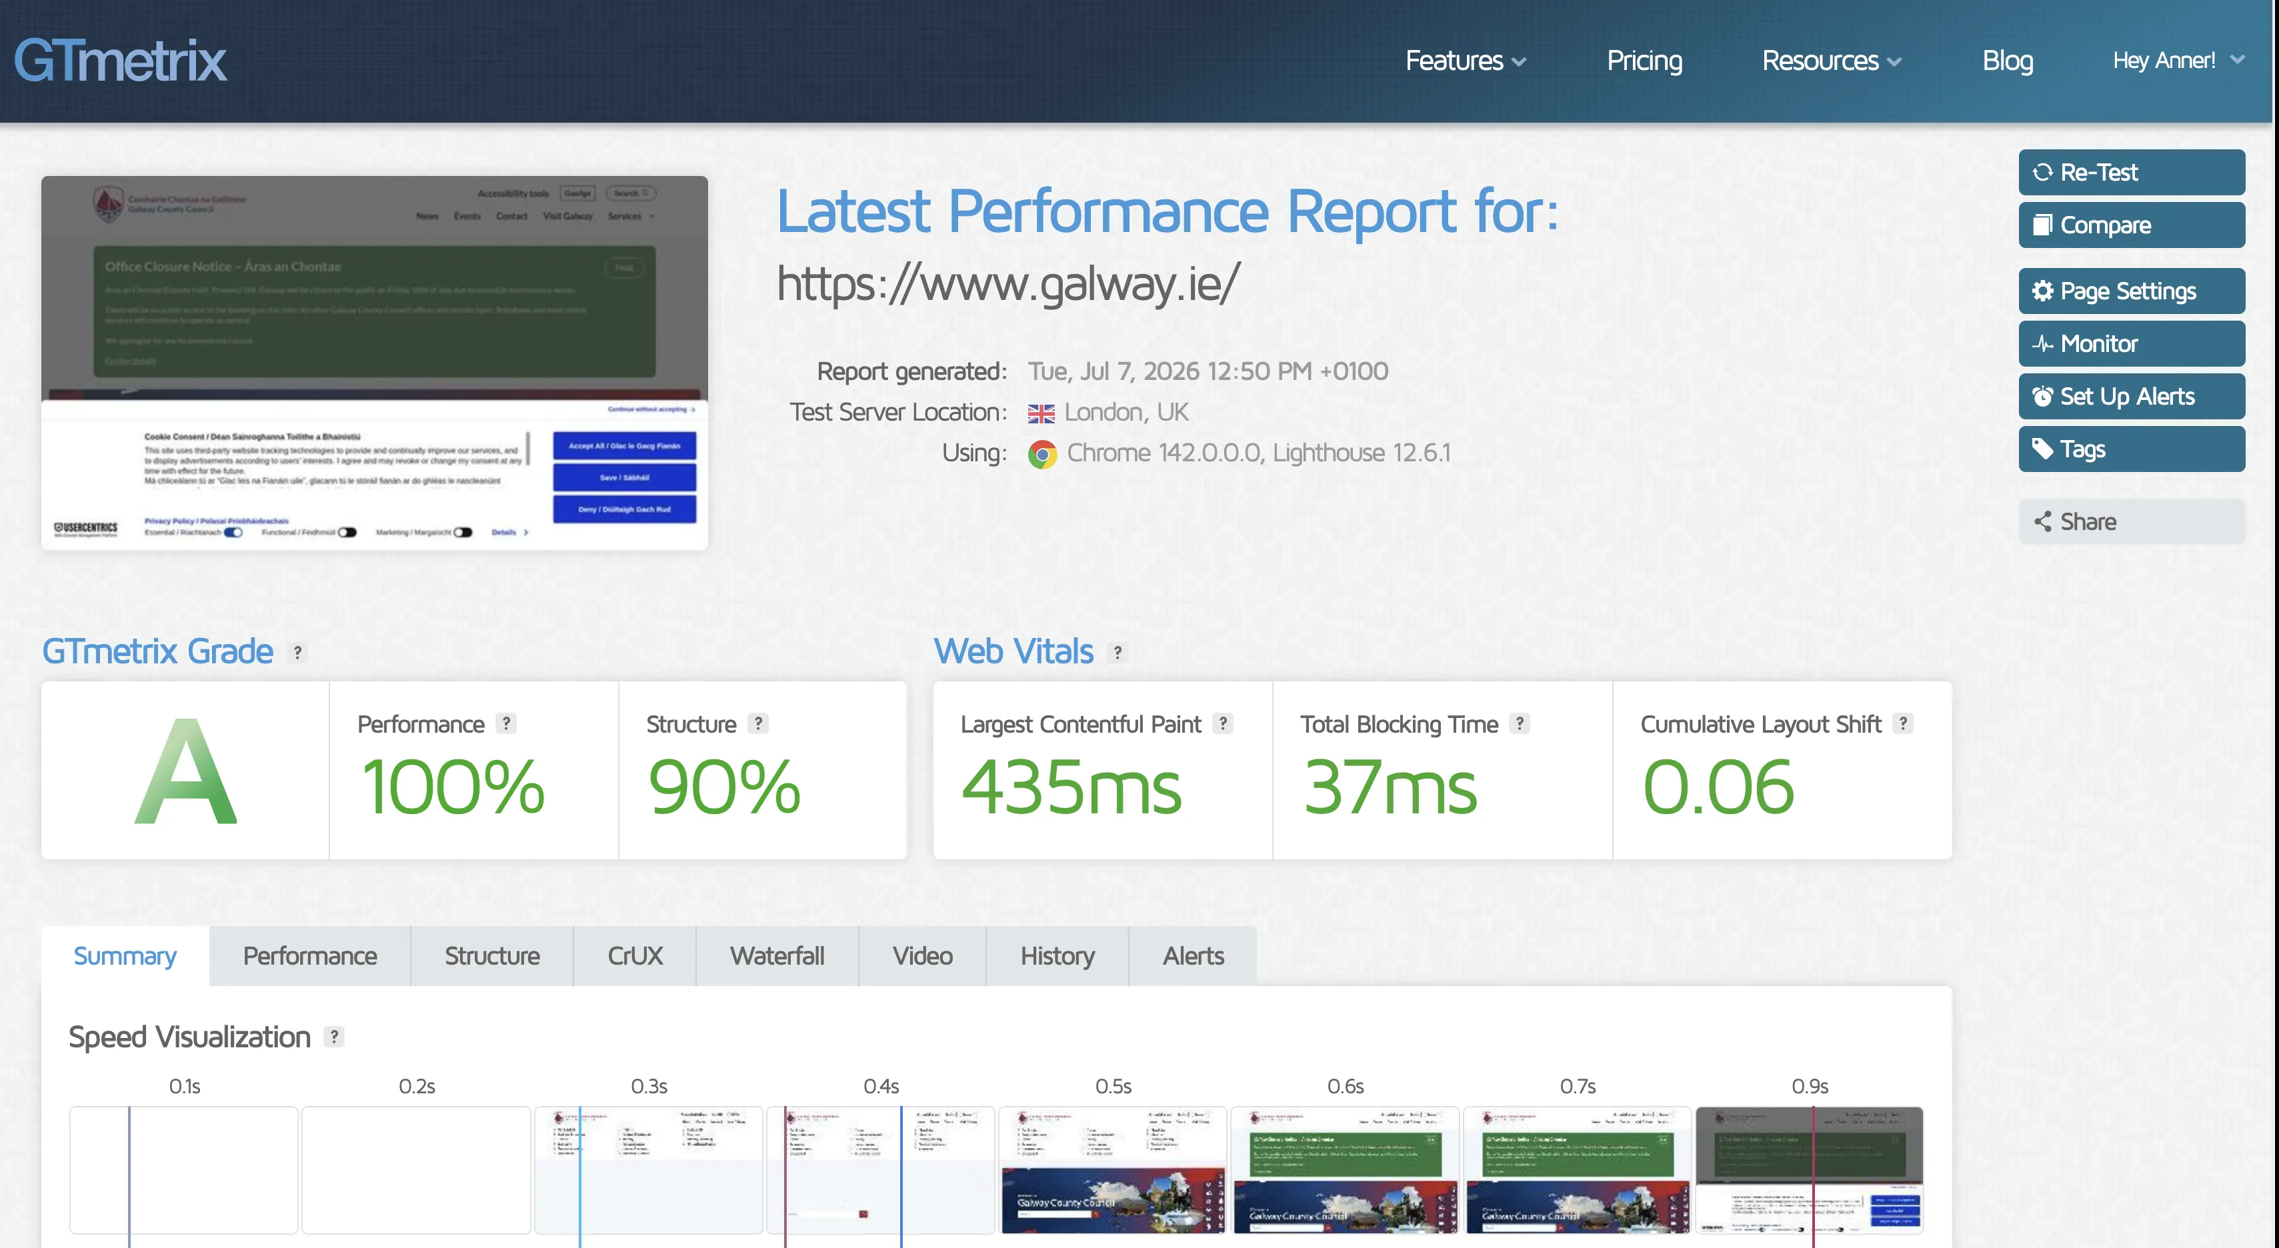Click the 'Chrome 142.0.0.0, Lighthouse 12.6.1' text

pyautogui.click(x=1258, y=453)
